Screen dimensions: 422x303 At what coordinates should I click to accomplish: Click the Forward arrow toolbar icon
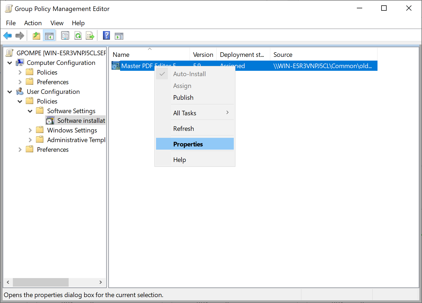[20, 36]
